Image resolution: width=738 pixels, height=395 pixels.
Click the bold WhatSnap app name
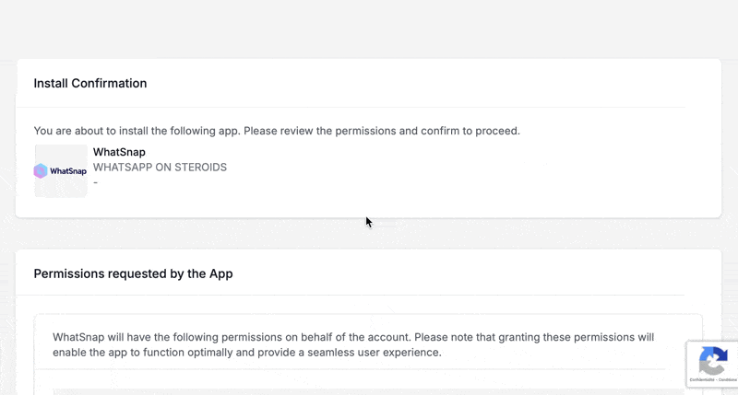tap(119, 152)
